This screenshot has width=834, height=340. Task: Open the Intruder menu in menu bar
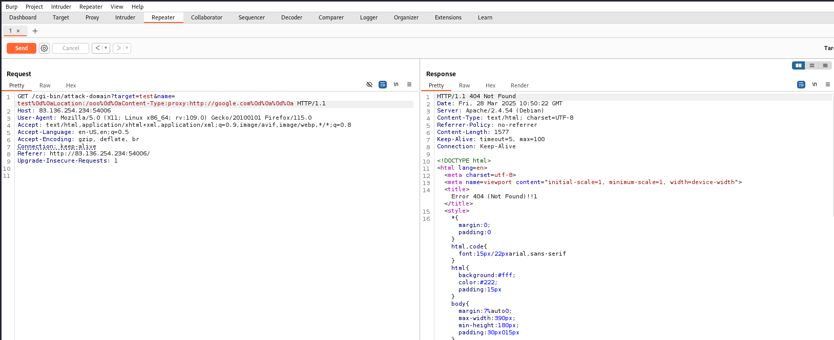[61, 7]
